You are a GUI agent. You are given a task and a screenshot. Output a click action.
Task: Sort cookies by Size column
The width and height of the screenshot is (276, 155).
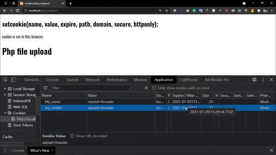tap(207, 96)
